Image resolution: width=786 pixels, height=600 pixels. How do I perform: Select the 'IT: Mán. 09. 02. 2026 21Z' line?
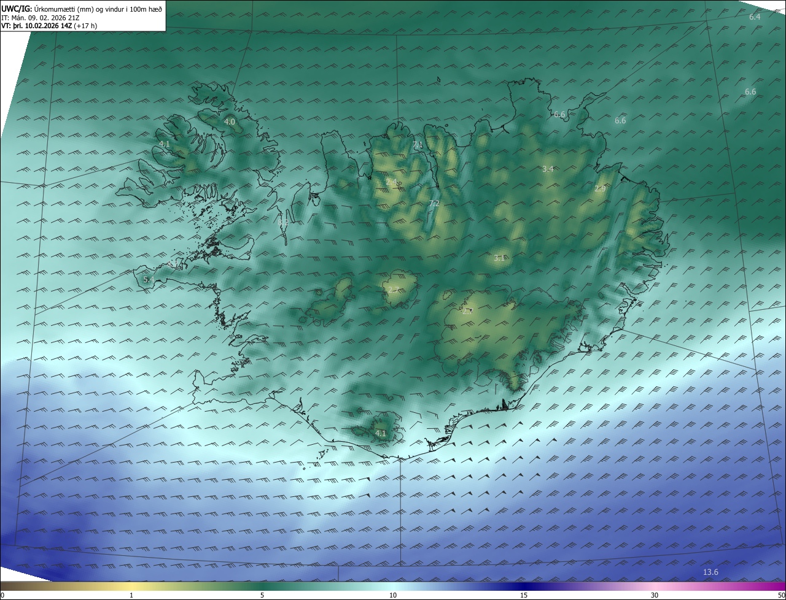click(41, 17)
